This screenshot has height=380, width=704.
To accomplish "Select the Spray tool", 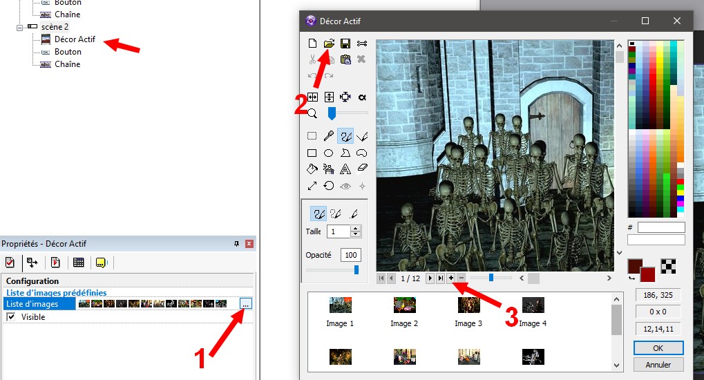I will pos(329,169).
